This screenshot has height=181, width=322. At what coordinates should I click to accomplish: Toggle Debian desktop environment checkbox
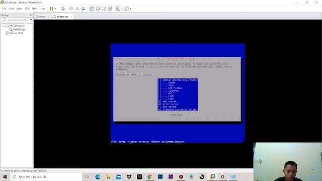point(159,80)
